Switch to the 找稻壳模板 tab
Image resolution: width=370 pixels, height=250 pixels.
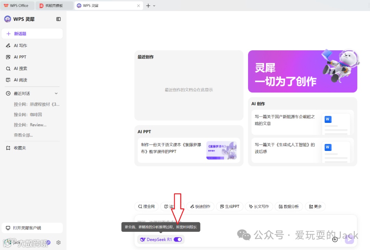54,6
